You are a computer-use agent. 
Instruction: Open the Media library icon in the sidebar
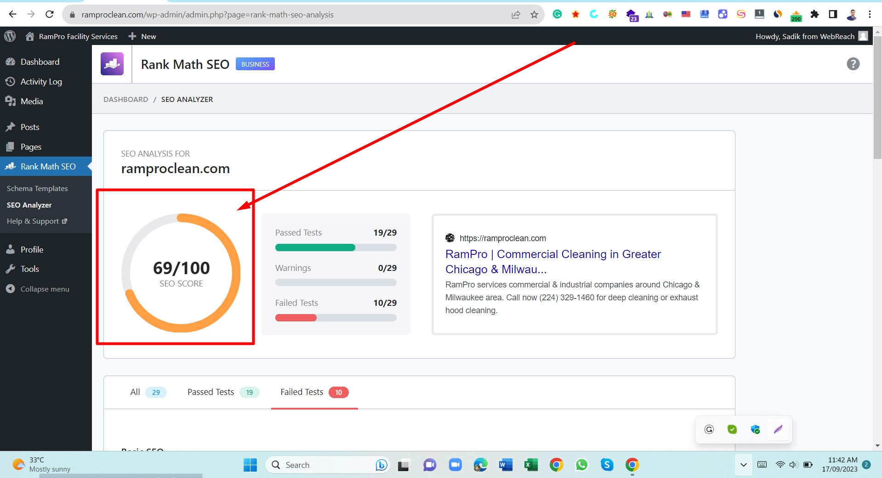(x=10, y=101)
